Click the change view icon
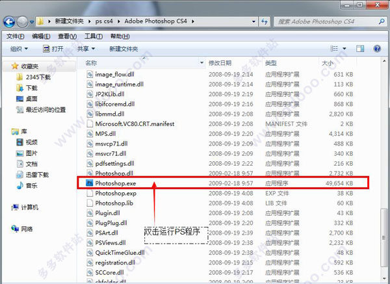Viewport: 390px width, 284px height. click(x=334, y=49)
